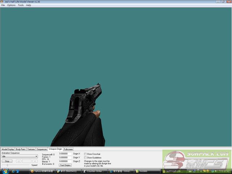
Task: Enable the Show Crosshair checkbox
Action: [x=85, y=154]
